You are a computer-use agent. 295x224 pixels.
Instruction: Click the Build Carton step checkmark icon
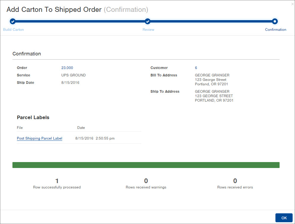pos(13,21)
